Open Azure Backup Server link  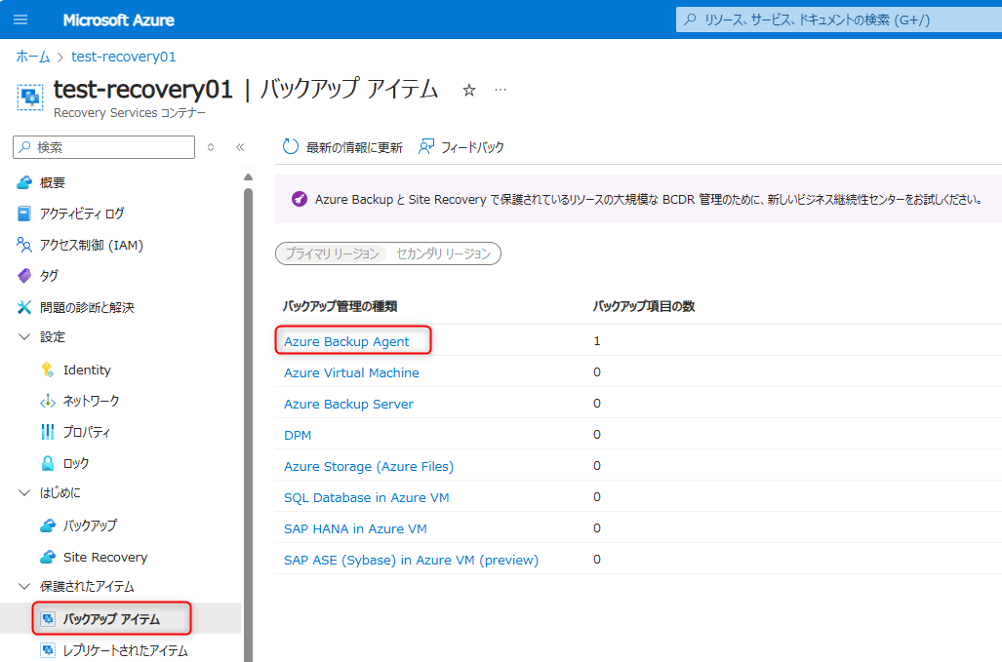coord(348,404)
